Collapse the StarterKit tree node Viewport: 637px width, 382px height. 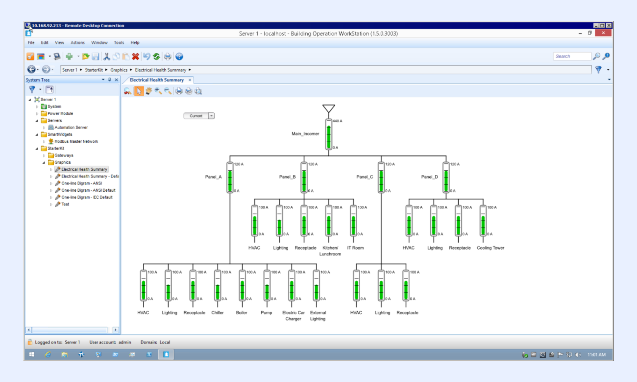tap(37, 149)
